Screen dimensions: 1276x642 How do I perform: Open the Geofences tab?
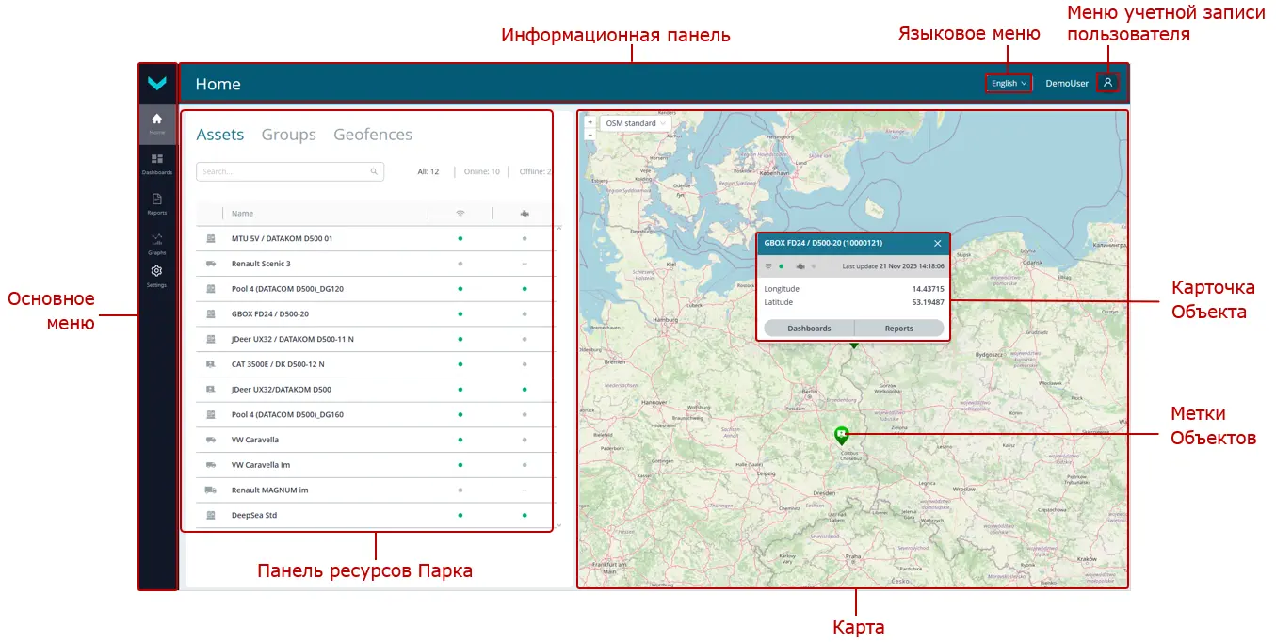click(373, 135)
